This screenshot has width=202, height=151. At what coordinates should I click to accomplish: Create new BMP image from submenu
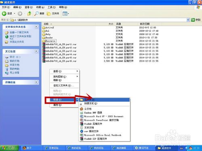click(104, 112)
